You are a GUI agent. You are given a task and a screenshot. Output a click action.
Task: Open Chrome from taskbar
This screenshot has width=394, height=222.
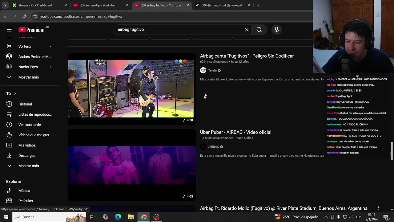tap(144, 217)
